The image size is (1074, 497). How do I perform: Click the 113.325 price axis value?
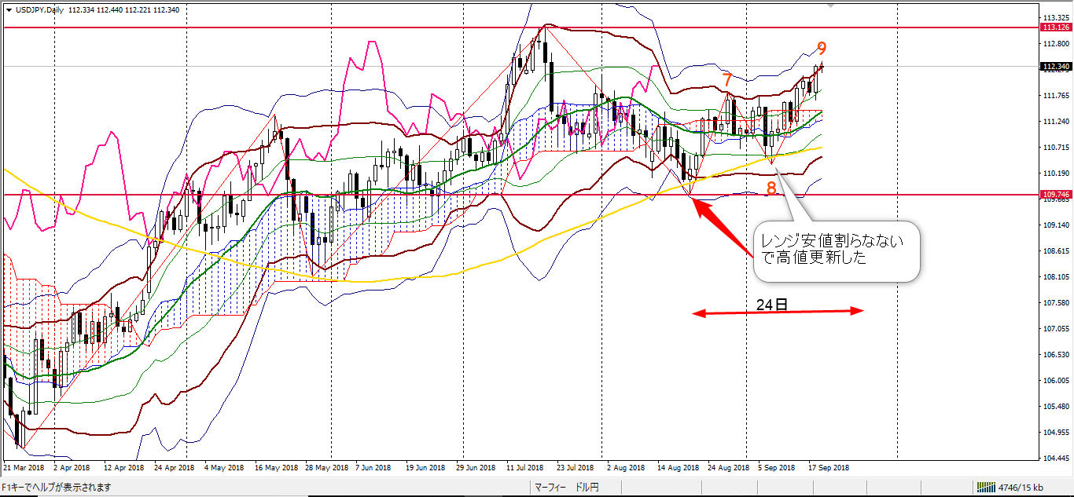(1055, 17)
